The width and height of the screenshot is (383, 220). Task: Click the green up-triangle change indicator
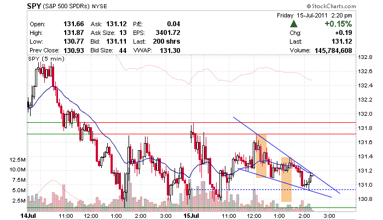tap(294, 24)
